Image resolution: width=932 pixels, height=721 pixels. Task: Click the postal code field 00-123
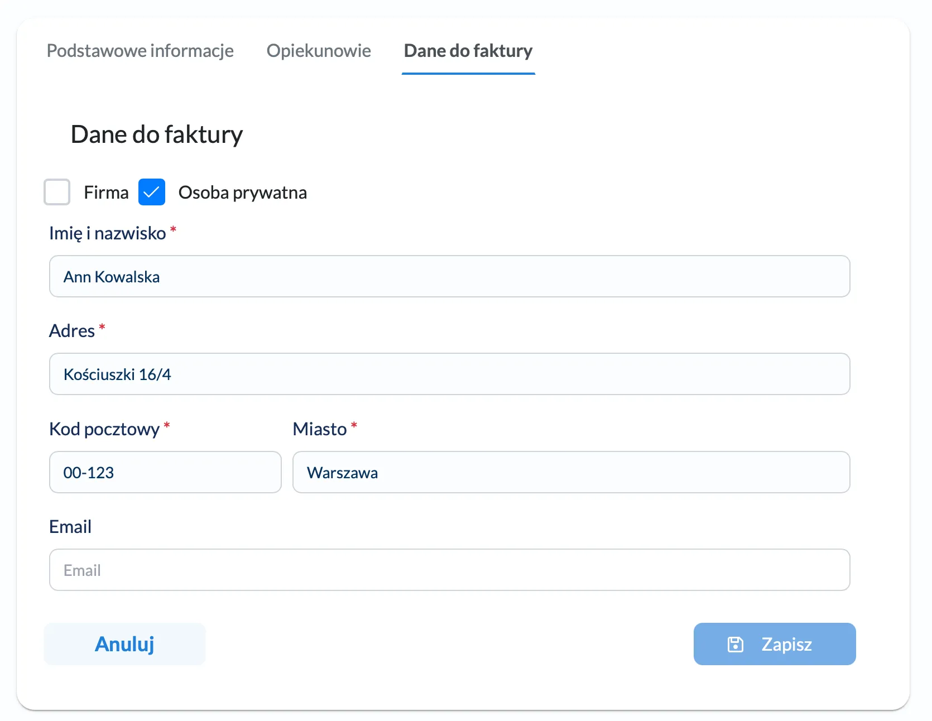point(165,472)
